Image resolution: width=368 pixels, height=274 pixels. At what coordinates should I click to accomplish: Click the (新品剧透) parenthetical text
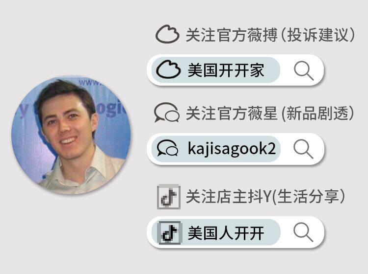pyautogui.click(x=318, y=113)
